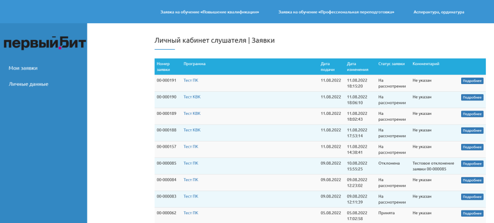Image resolution: width=494 pixels, height=223 pixels.
Task: Click the Принята status cell
Action: coord(386,213)
